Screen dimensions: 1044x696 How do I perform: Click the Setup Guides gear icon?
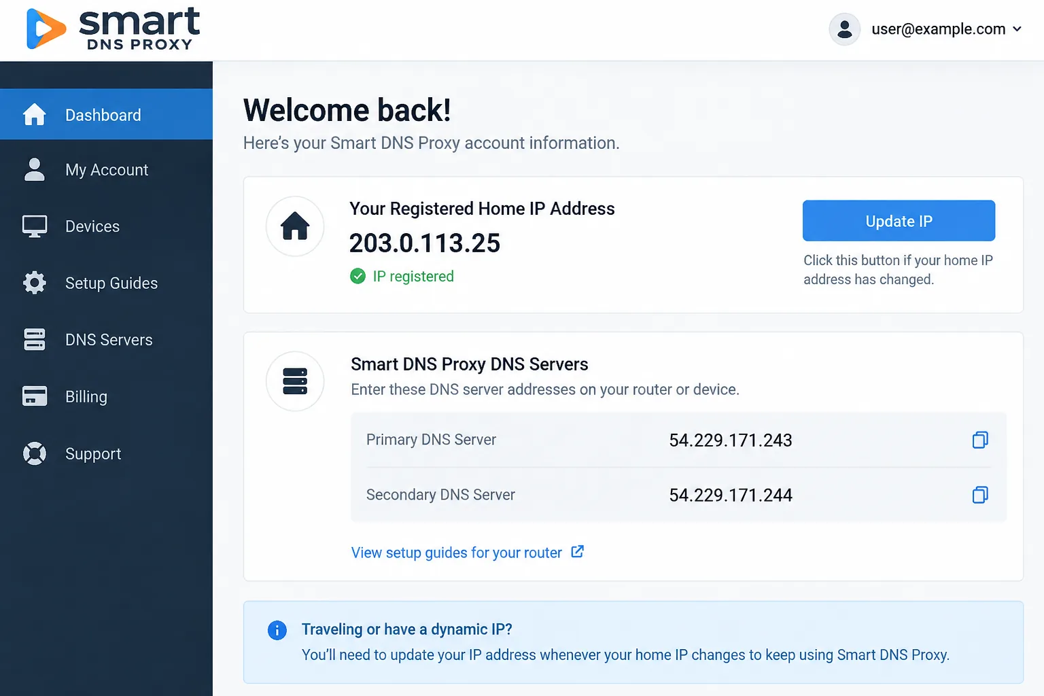point(35,283)
